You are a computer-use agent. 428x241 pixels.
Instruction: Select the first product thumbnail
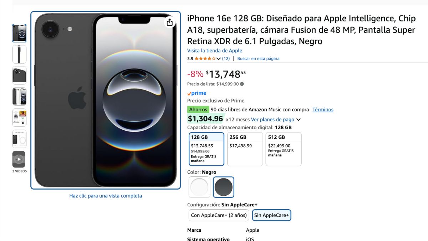click(x=19, y=33)
